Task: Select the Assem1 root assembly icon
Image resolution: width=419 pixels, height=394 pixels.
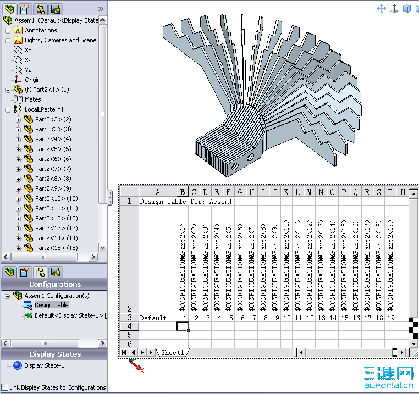Action: click(x=8, y=20)
